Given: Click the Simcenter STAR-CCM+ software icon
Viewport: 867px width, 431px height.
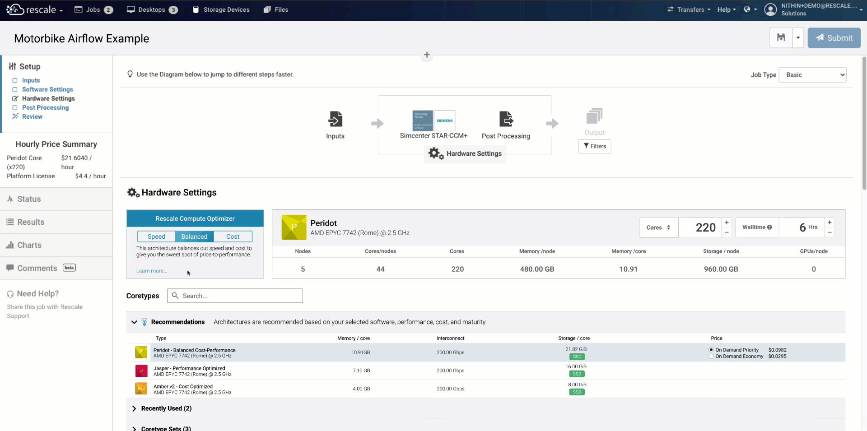Looking at the screenshot, I should coord(433,120).
